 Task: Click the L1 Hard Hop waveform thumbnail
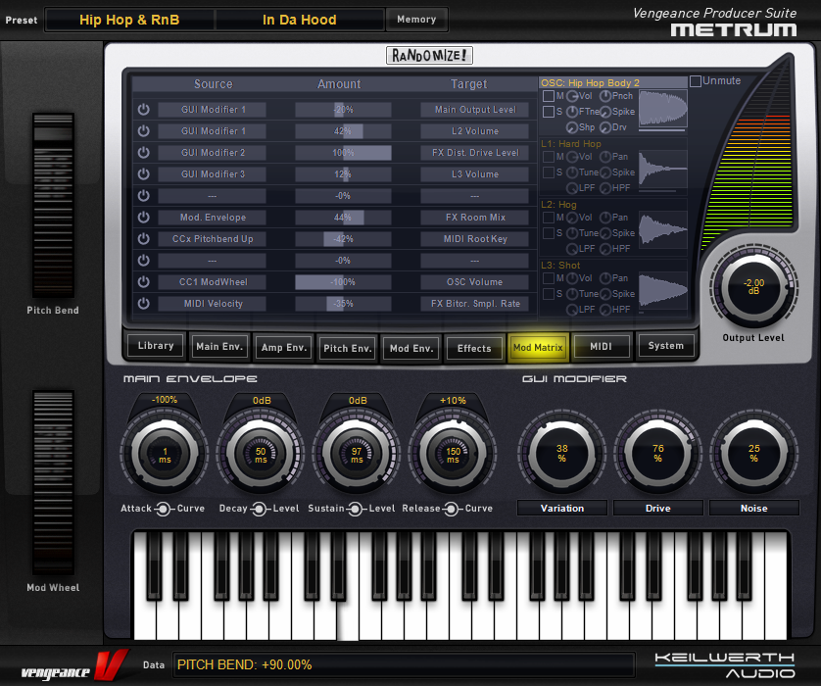[x=663, y=169]
